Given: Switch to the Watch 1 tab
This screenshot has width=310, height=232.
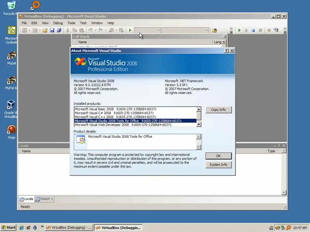Looking at the screenshot, I should [44, 199].
